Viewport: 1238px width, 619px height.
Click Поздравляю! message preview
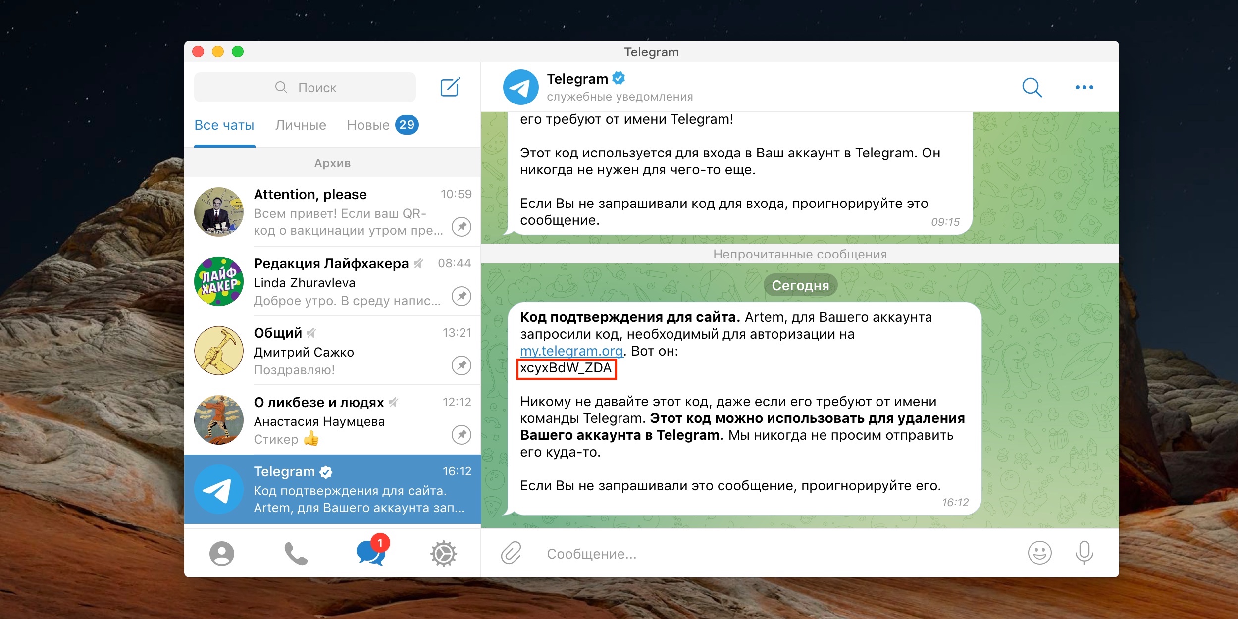294,370
